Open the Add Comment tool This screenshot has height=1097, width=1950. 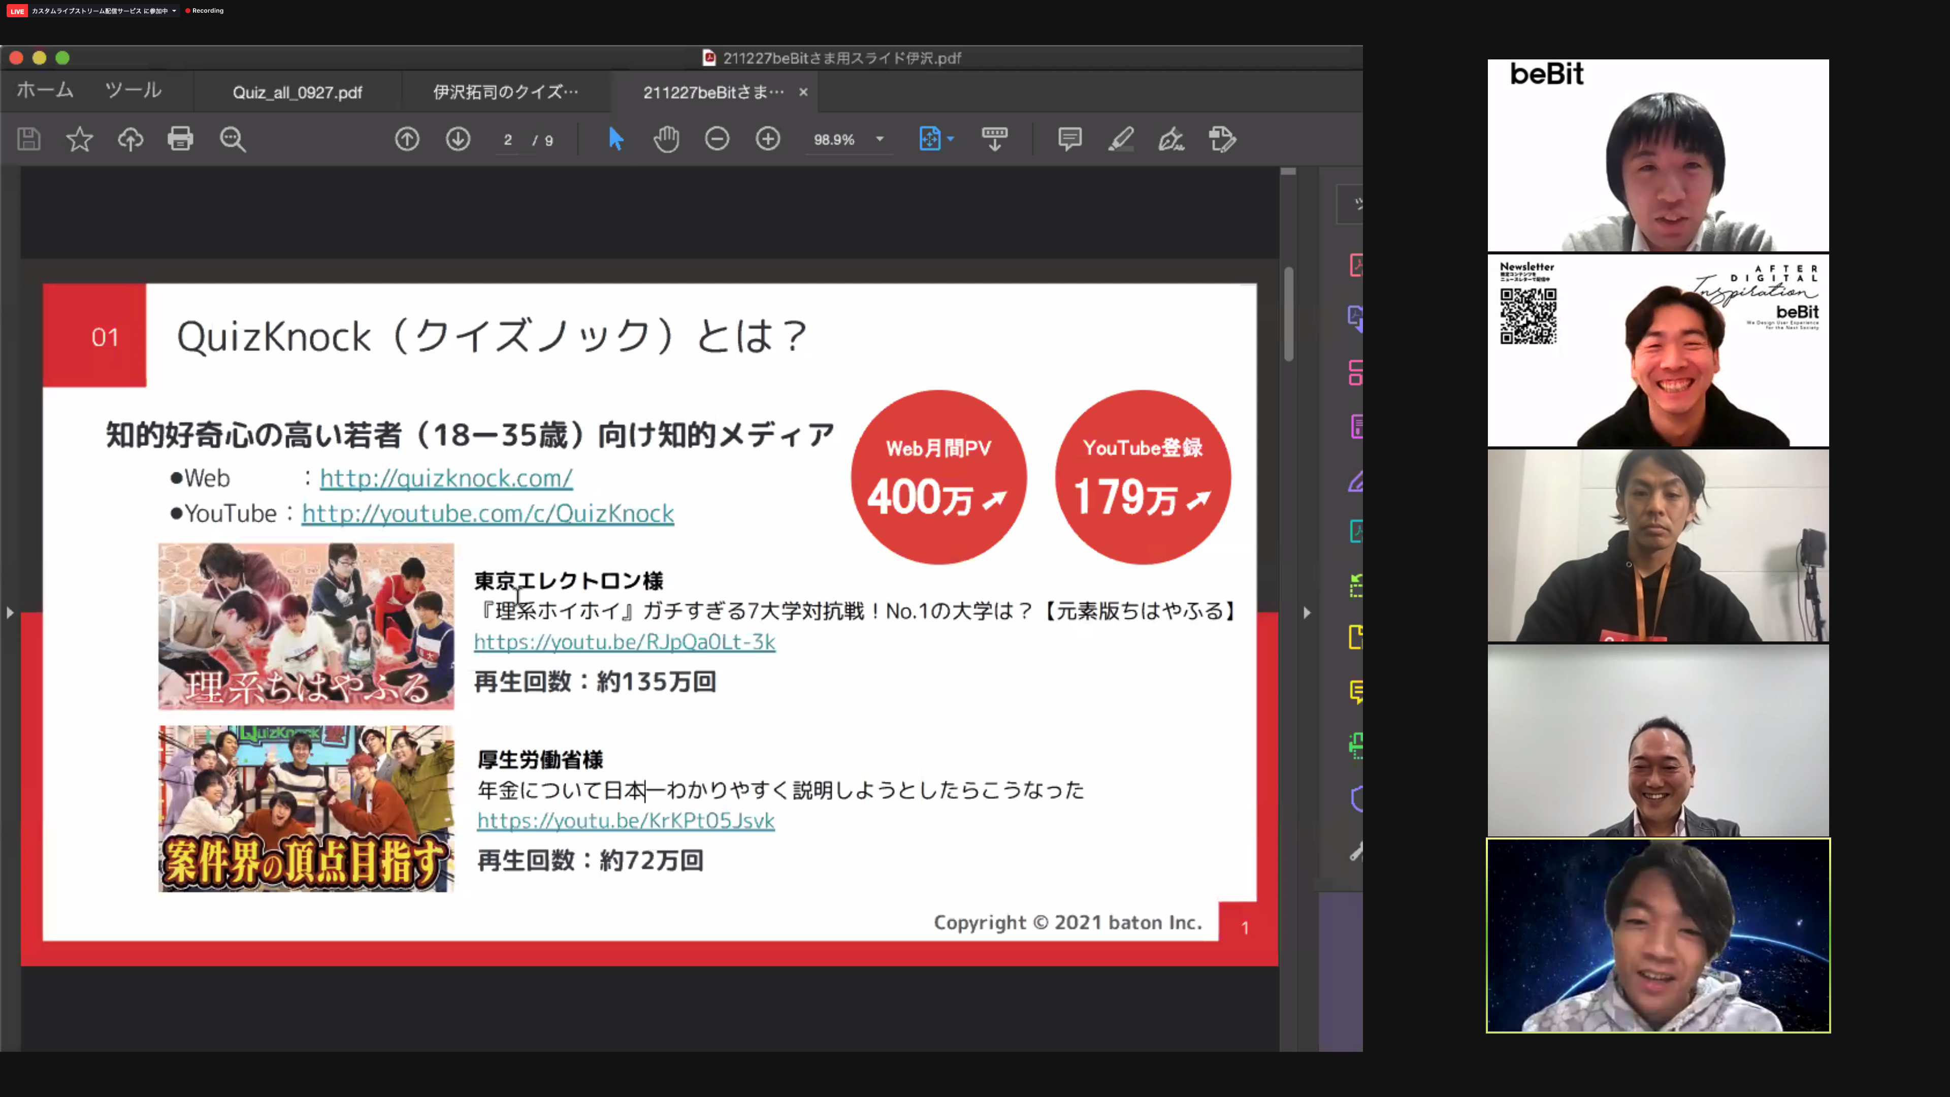pyautogui.click(x=1069, y=139)
